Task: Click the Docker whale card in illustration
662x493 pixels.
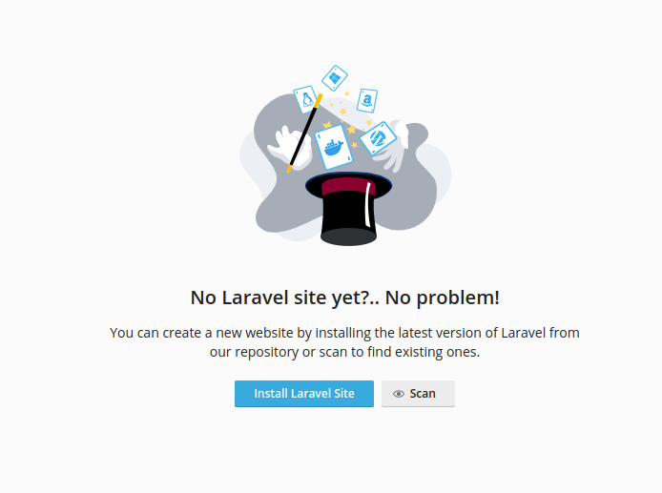Action: (x=334, y=147)
